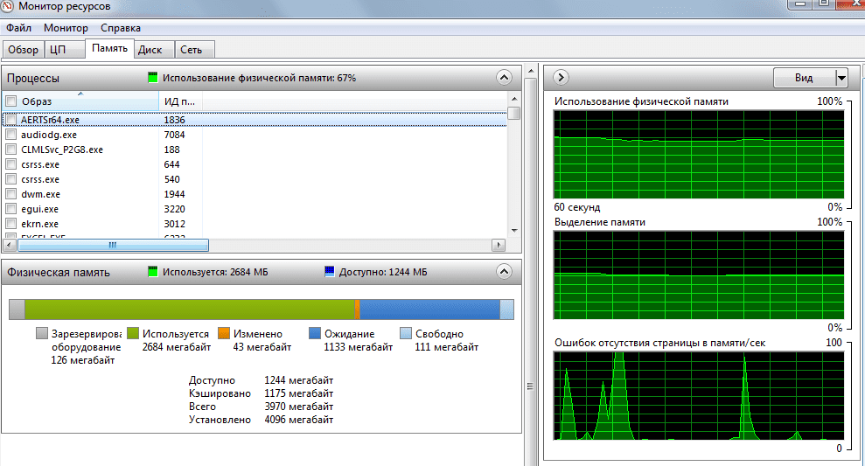
Task: Collapse the 'Процессы' section chevron
Action: [503, 78]
